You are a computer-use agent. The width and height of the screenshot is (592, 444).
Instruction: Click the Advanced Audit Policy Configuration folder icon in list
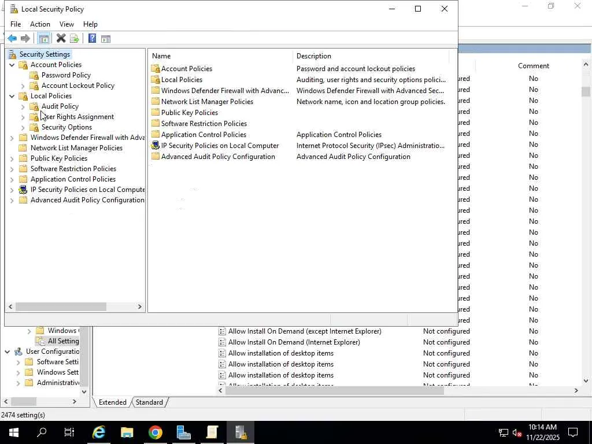(155, 156)
